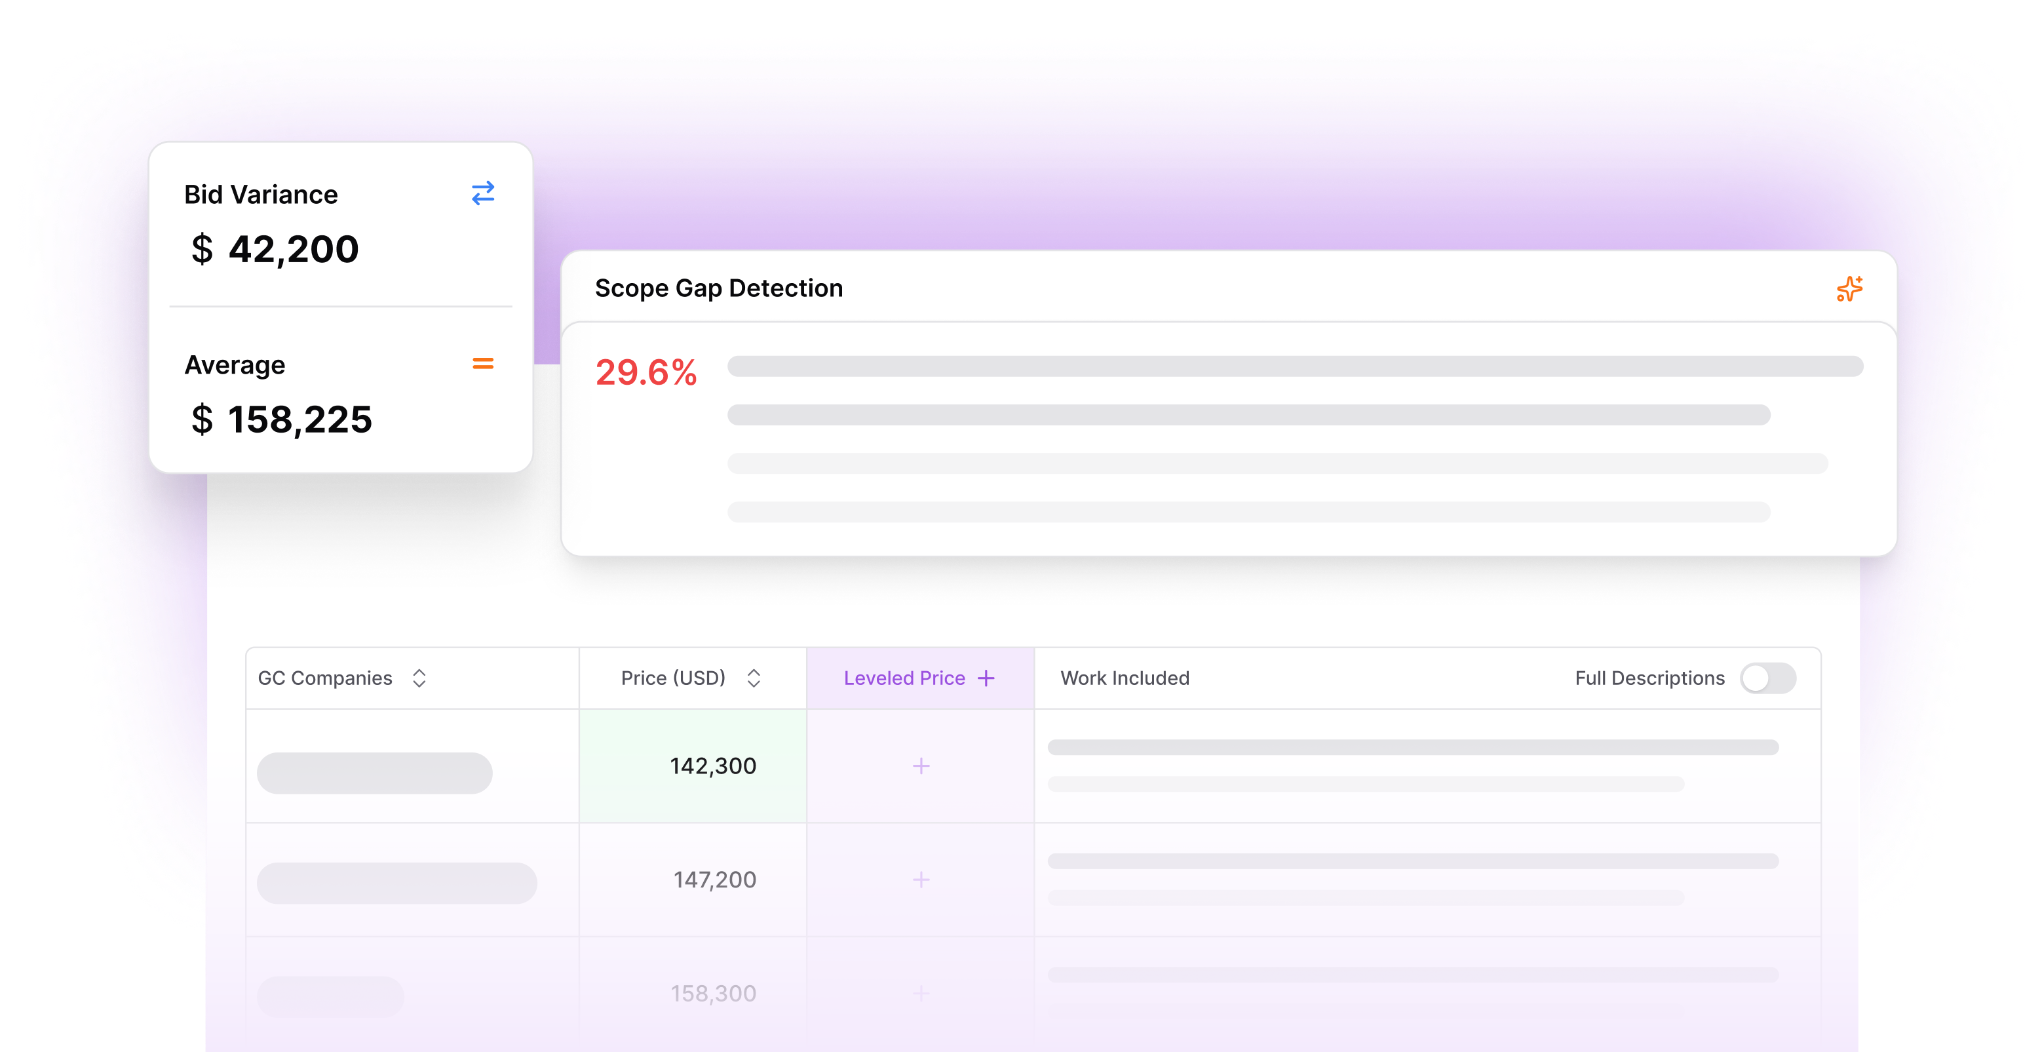Open the first GC company placeholder row

pyautogui.click(x=374, y=773)
